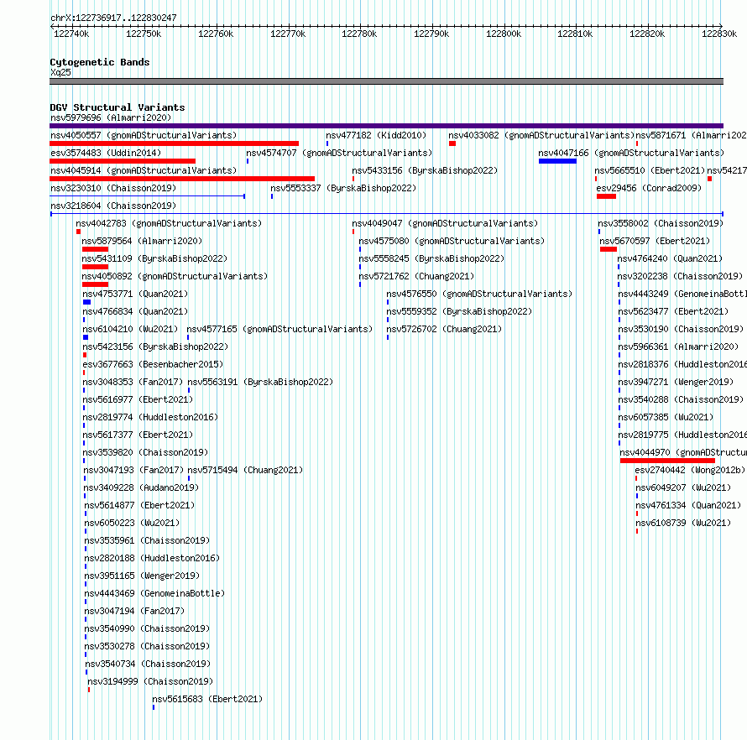Open nsv4044970 gnomAD variant label
Screen dimensions: 747x740
683,452
